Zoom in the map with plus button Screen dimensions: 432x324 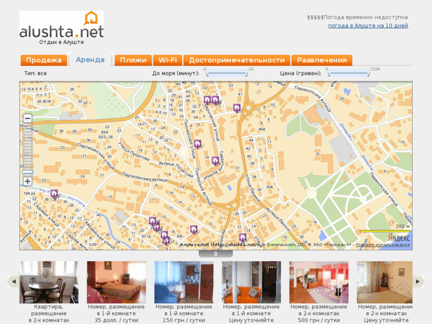click(27, 181)
